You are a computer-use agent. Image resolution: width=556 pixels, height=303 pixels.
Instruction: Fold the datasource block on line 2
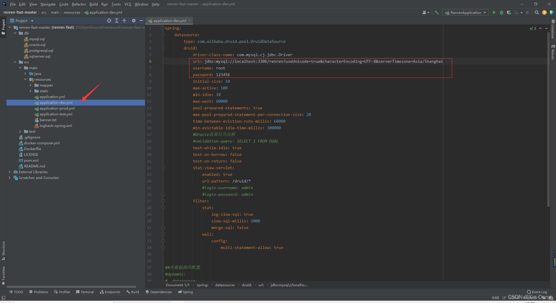pos(163,35)
